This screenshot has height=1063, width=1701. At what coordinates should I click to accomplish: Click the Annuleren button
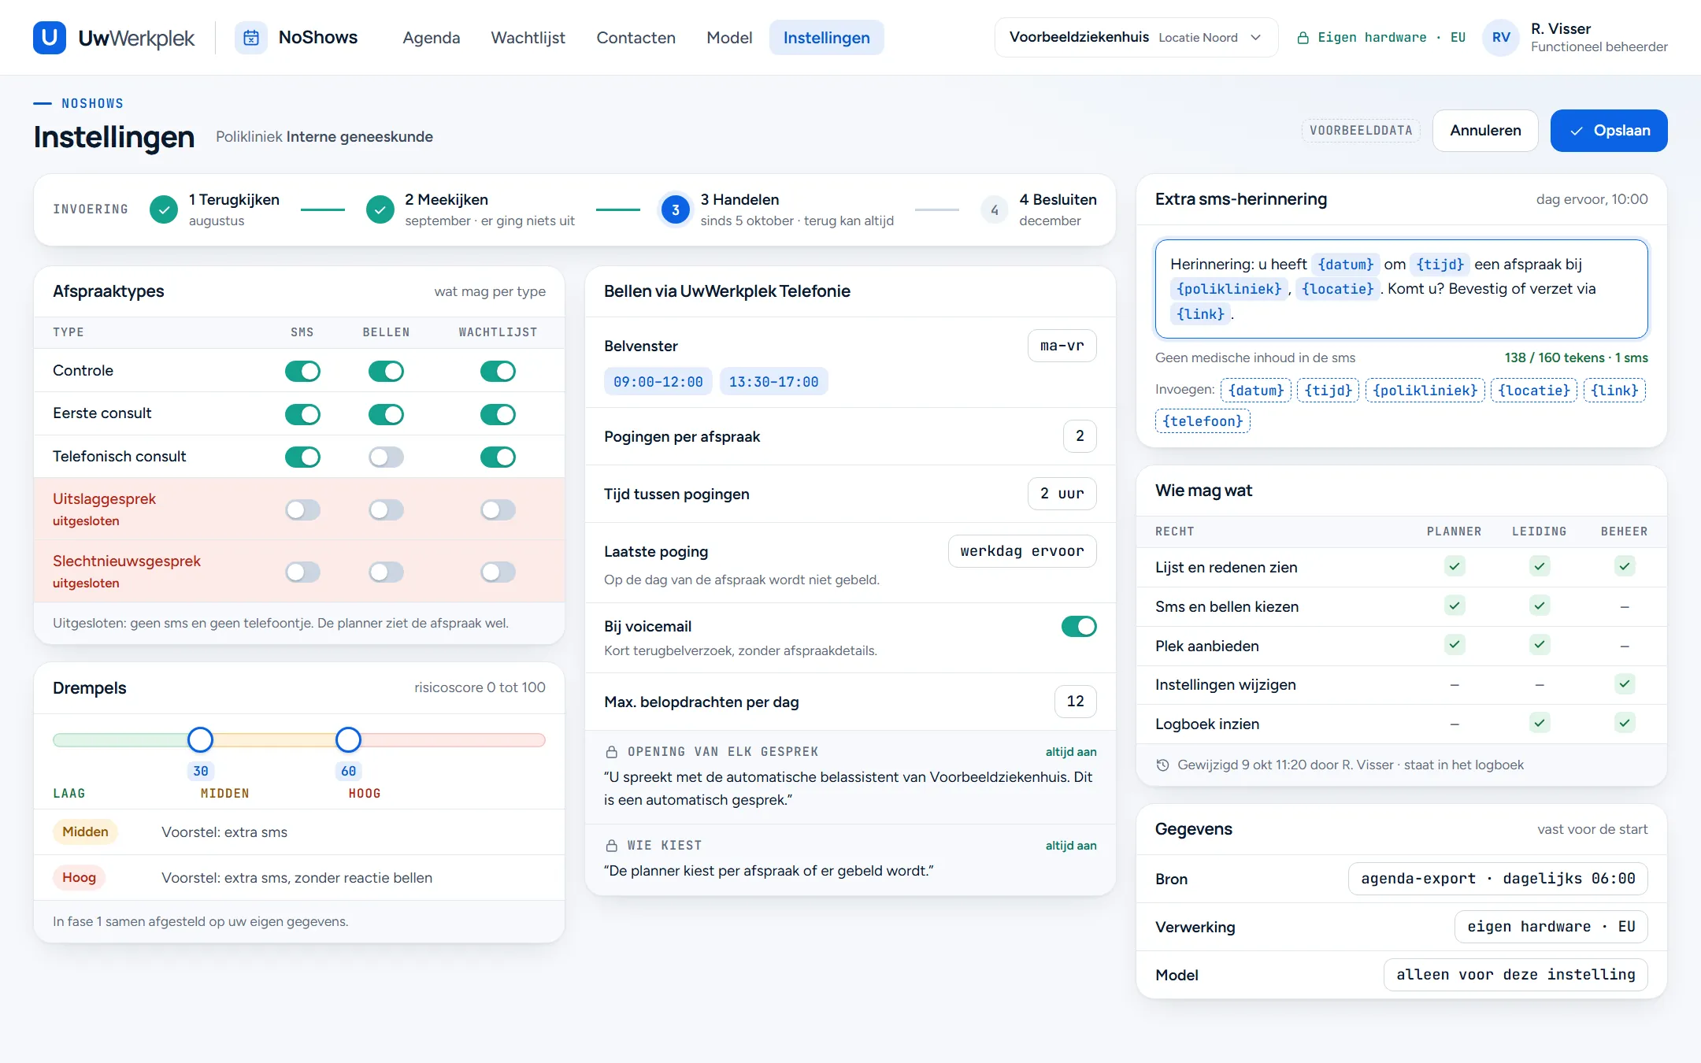click(1485, 131)
